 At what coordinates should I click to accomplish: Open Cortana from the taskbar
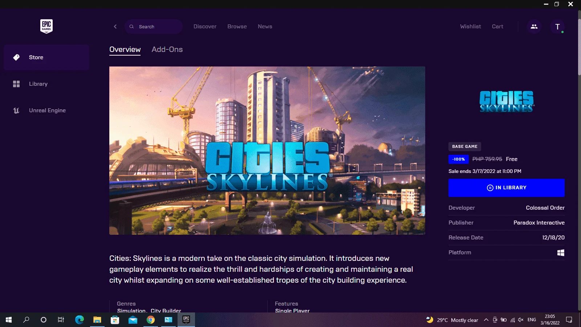point(44,320)
